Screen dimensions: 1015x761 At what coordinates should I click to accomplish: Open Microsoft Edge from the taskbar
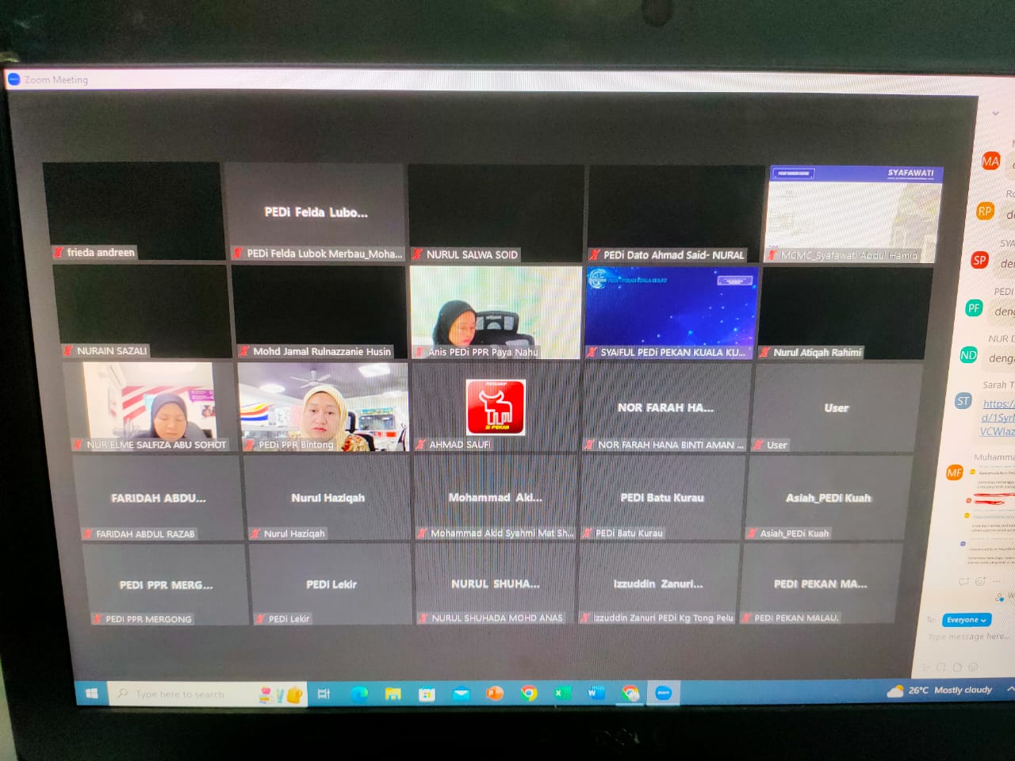(359, 694)
